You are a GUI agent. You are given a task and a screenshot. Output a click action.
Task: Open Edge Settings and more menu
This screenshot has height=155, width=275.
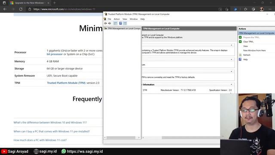click(270, 9)
